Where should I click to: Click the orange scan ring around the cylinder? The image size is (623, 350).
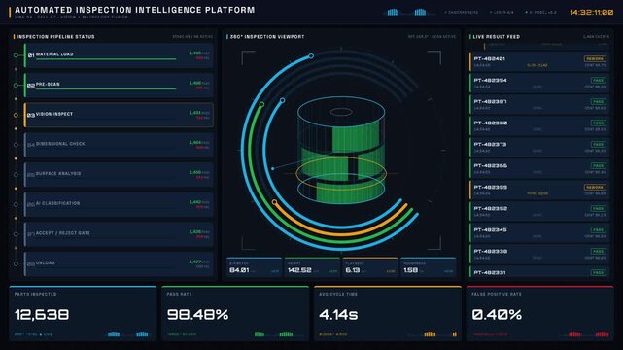(341, 174)
